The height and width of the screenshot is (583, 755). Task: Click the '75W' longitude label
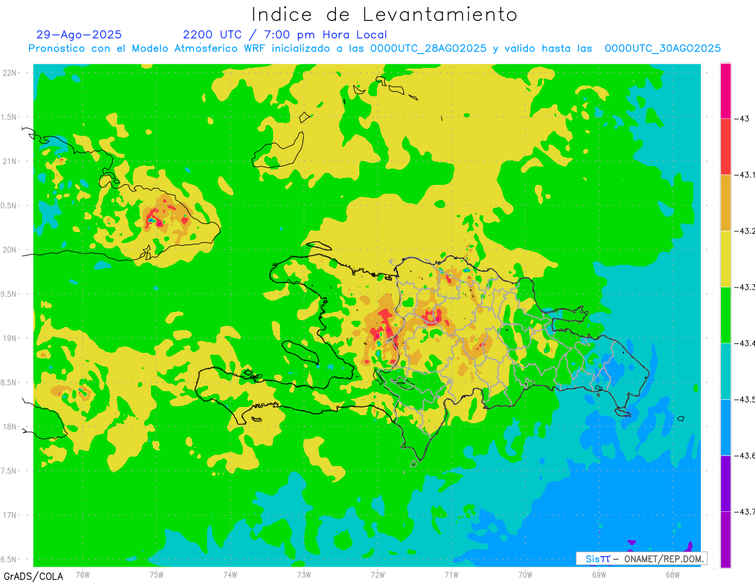[x=157, y=574]
